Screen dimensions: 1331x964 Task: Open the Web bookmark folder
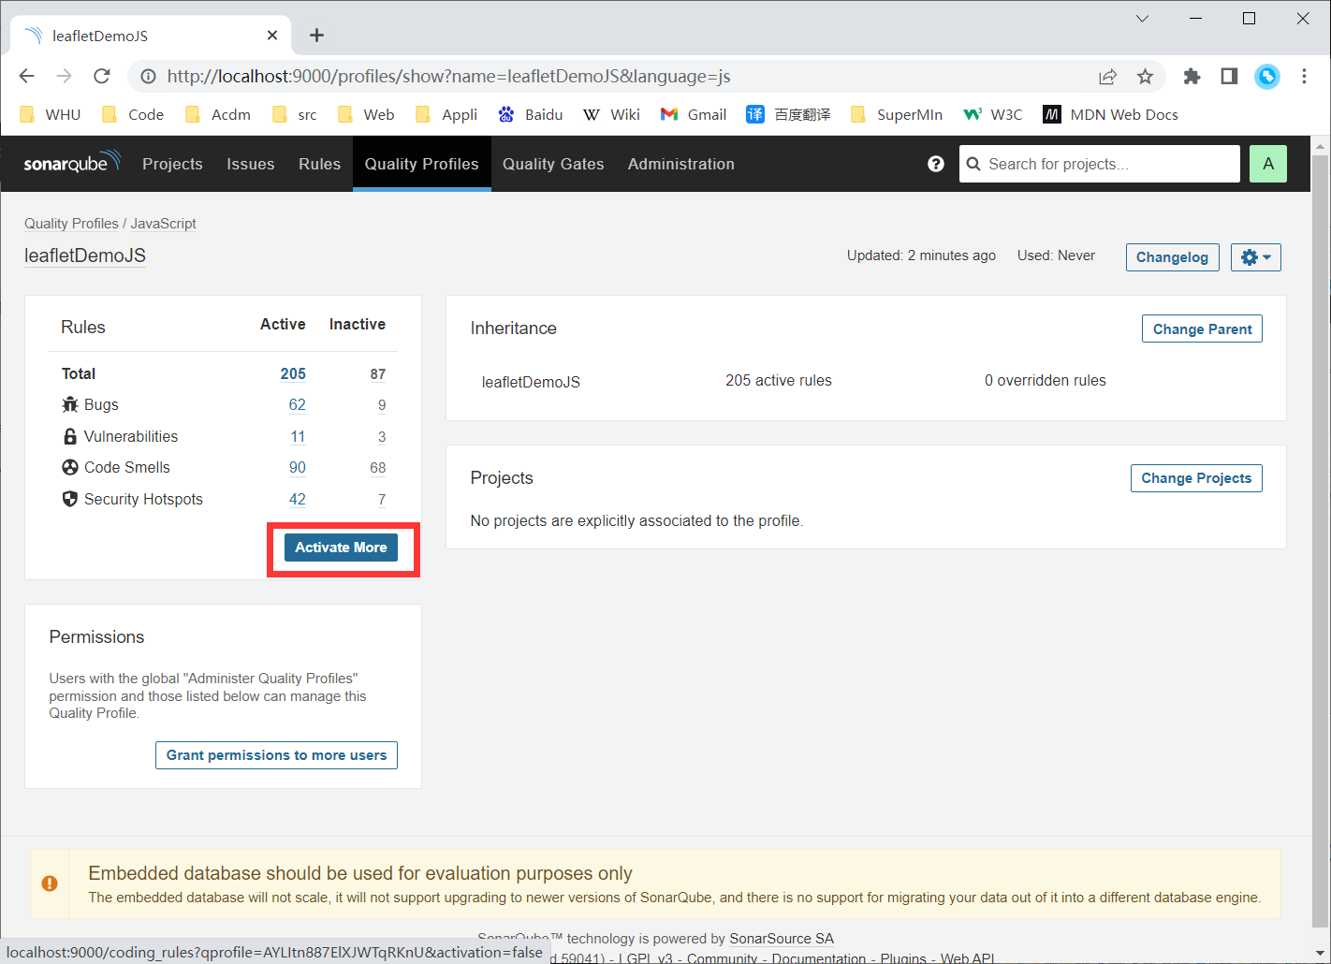click(366, 114)
